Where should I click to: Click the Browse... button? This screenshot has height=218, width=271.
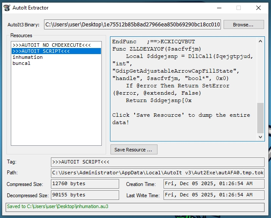click(x=244, y=25)
